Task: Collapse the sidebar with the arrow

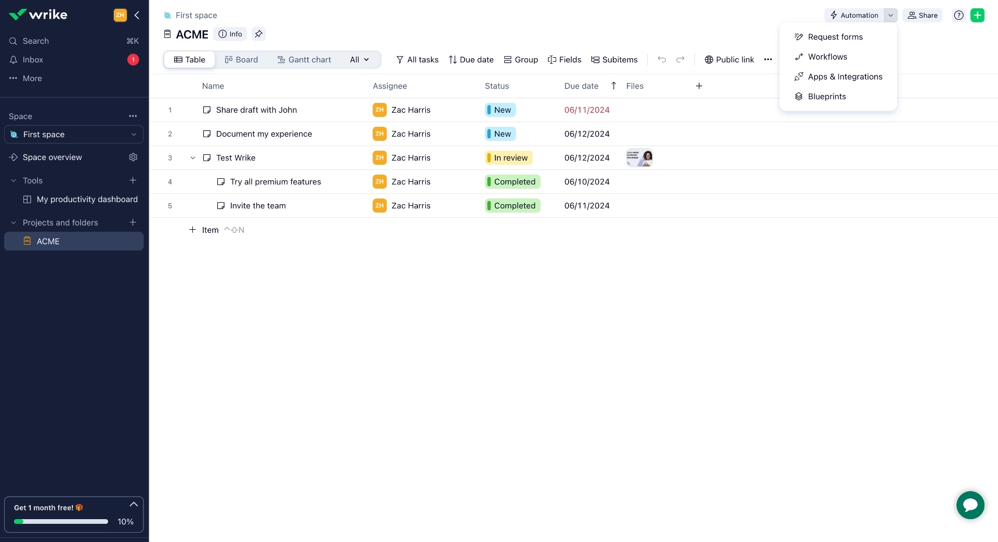Action: pos(137,15)
